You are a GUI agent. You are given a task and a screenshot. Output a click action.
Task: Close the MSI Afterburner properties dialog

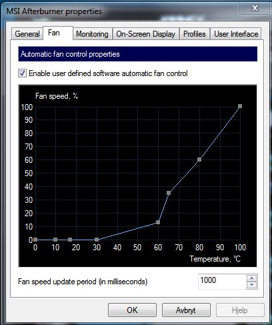255,8
